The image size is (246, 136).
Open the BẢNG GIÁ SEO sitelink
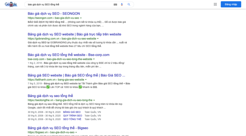(x=72, y=112)
